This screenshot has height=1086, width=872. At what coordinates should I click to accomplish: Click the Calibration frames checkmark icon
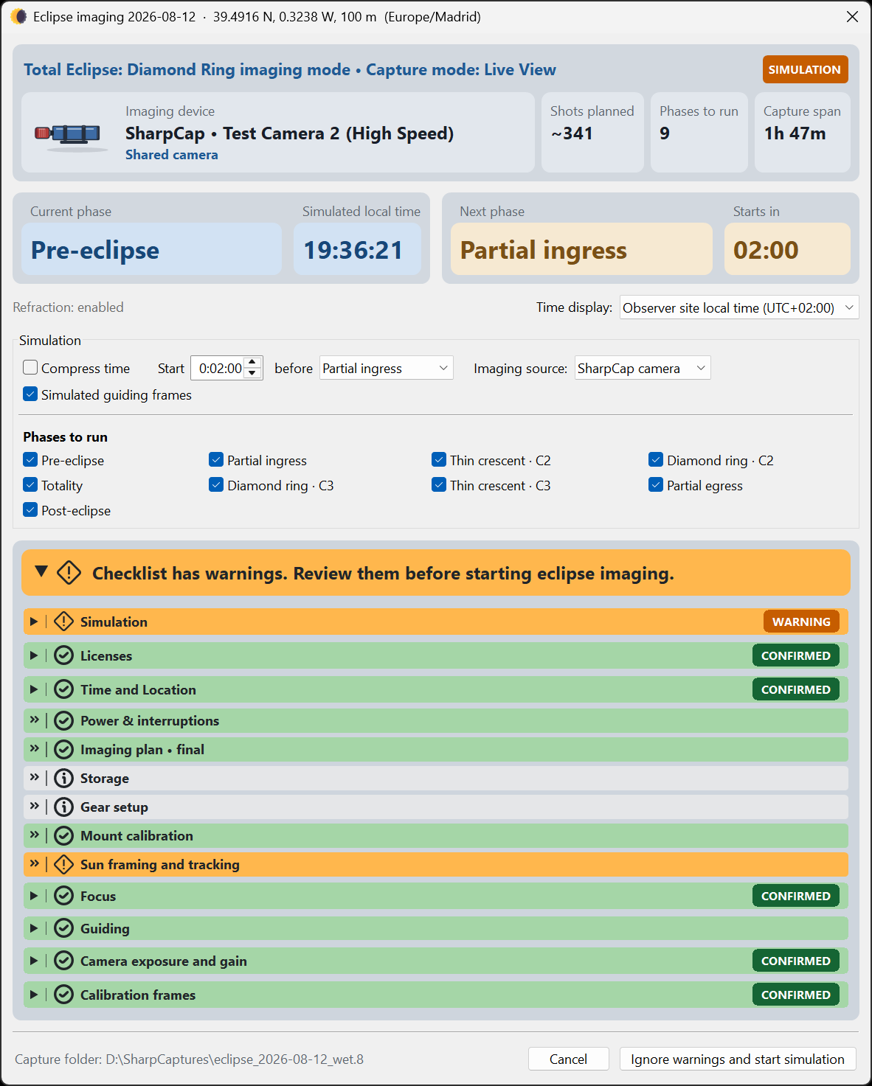(x=64, y=995)
